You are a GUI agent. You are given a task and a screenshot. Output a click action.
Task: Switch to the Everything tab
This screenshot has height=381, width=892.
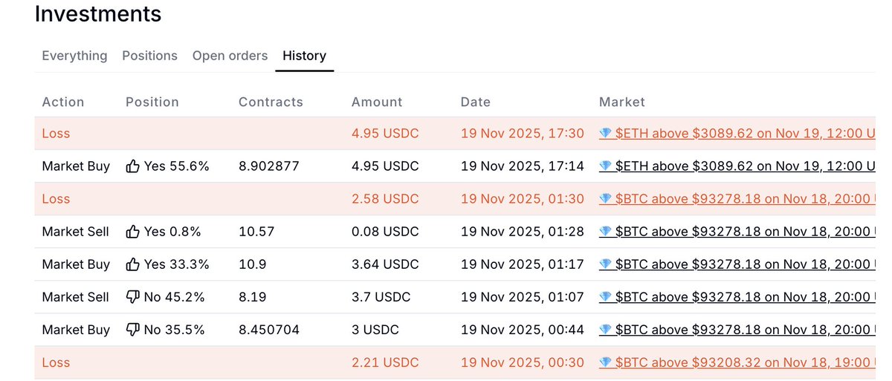point(74,56)
